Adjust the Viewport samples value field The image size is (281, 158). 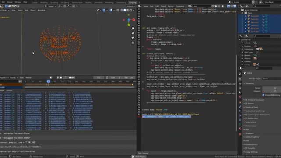271,91
